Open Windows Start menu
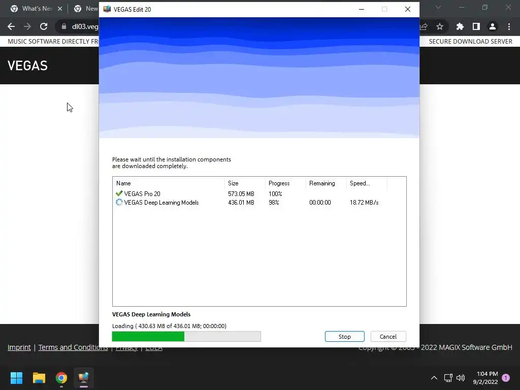This screenshot has width=520, height=390. (16, 378)
